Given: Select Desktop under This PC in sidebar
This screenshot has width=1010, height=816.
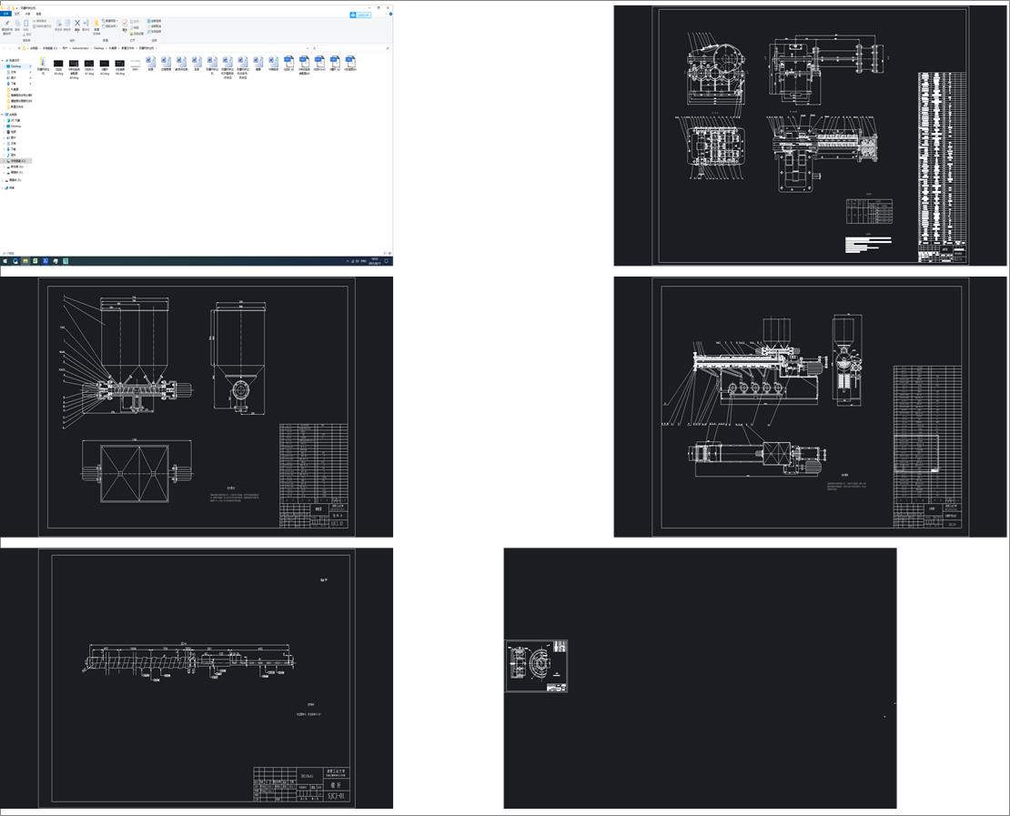Looking at the screenshot, I should pyautogui.click(x=15, y=126).
